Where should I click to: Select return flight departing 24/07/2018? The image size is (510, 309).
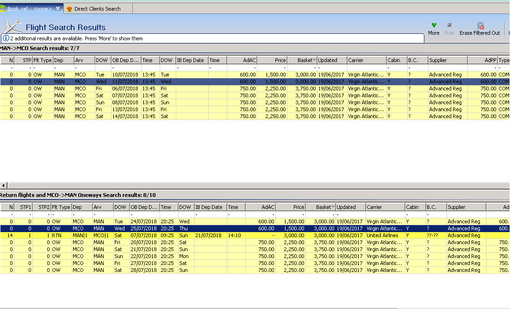(x=143, y=221)
